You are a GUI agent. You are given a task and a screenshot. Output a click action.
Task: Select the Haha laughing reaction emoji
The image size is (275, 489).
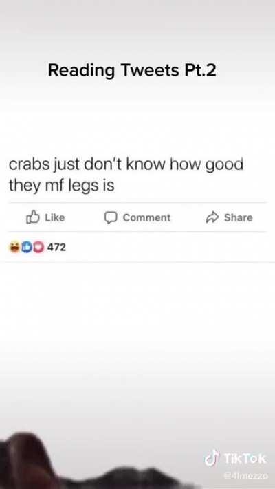[14, 248]
